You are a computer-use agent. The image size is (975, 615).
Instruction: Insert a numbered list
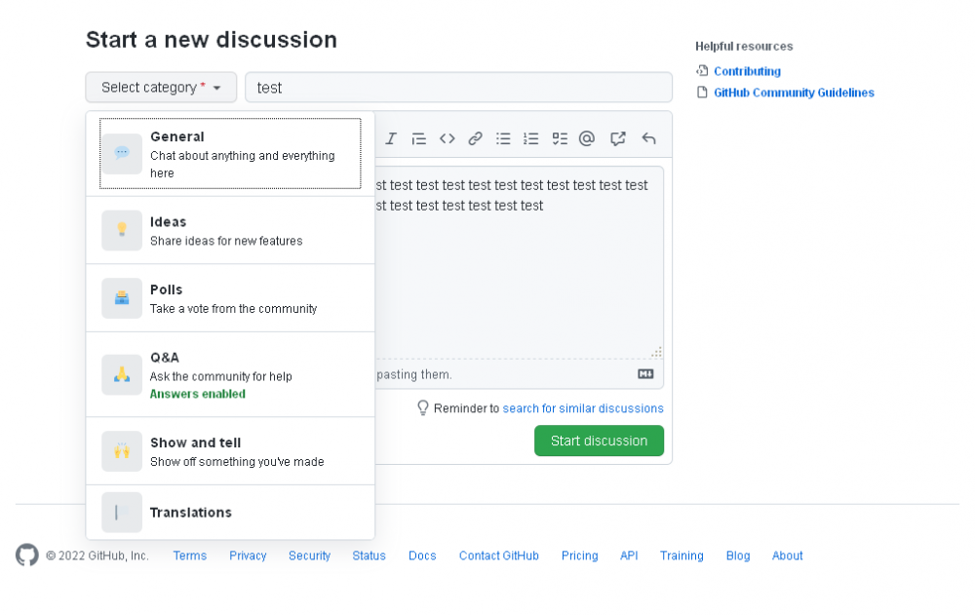[531, 138]
